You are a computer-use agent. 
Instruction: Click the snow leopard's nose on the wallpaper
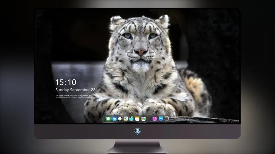[141, 52]
